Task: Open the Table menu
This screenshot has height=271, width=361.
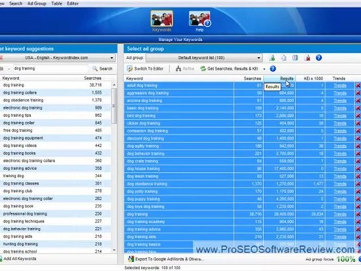Action: pos(57,3)
